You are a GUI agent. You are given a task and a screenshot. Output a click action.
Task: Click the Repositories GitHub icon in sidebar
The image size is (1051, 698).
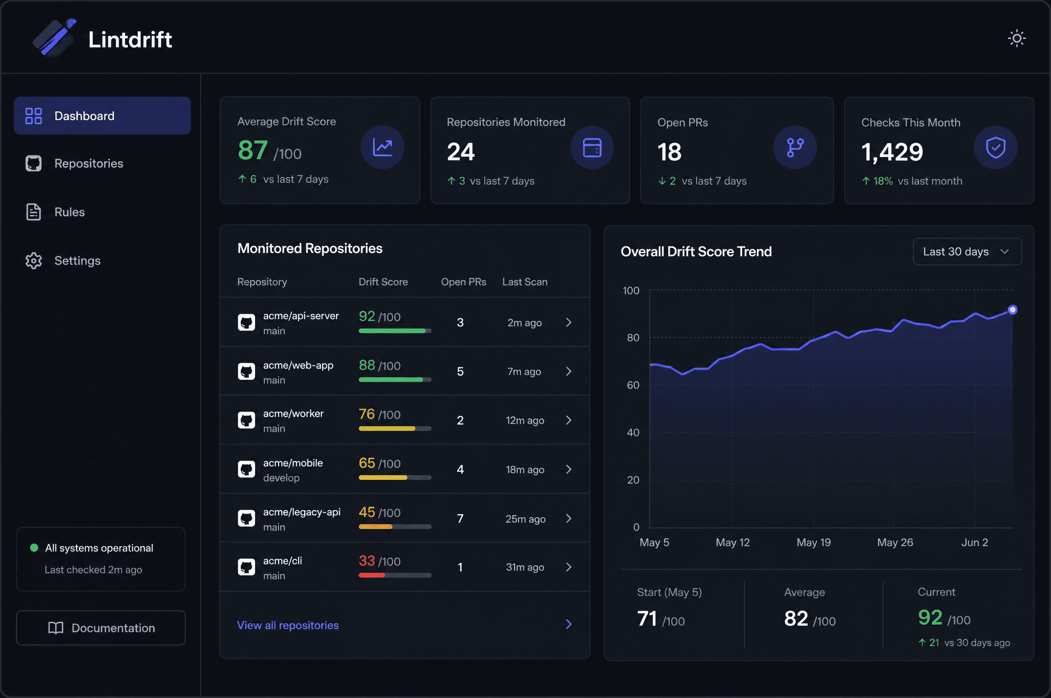pyautogui.click(x=34, y=163)
